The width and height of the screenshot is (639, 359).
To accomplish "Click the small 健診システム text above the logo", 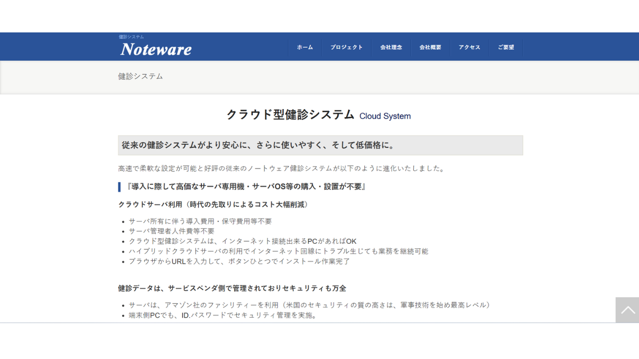I will (131, 37).
